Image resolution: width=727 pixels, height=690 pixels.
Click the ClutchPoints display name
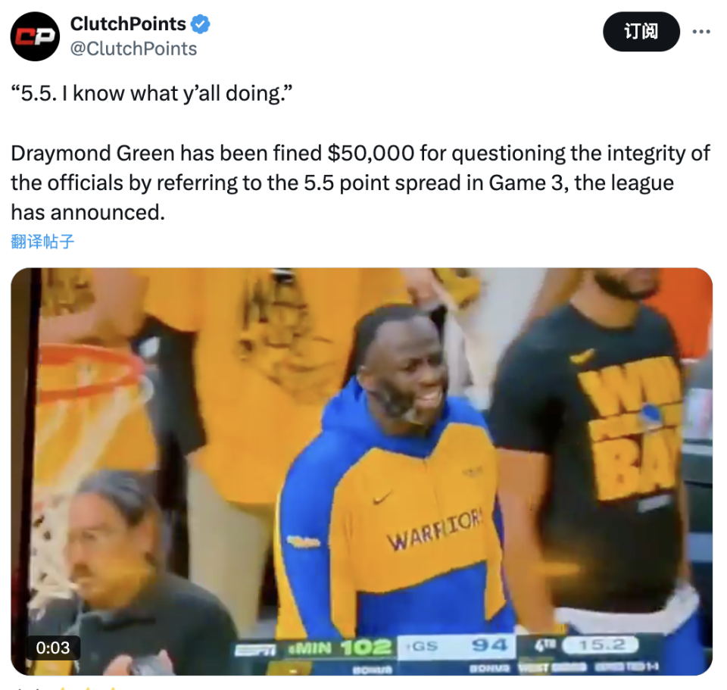click(x=128, y=24)
